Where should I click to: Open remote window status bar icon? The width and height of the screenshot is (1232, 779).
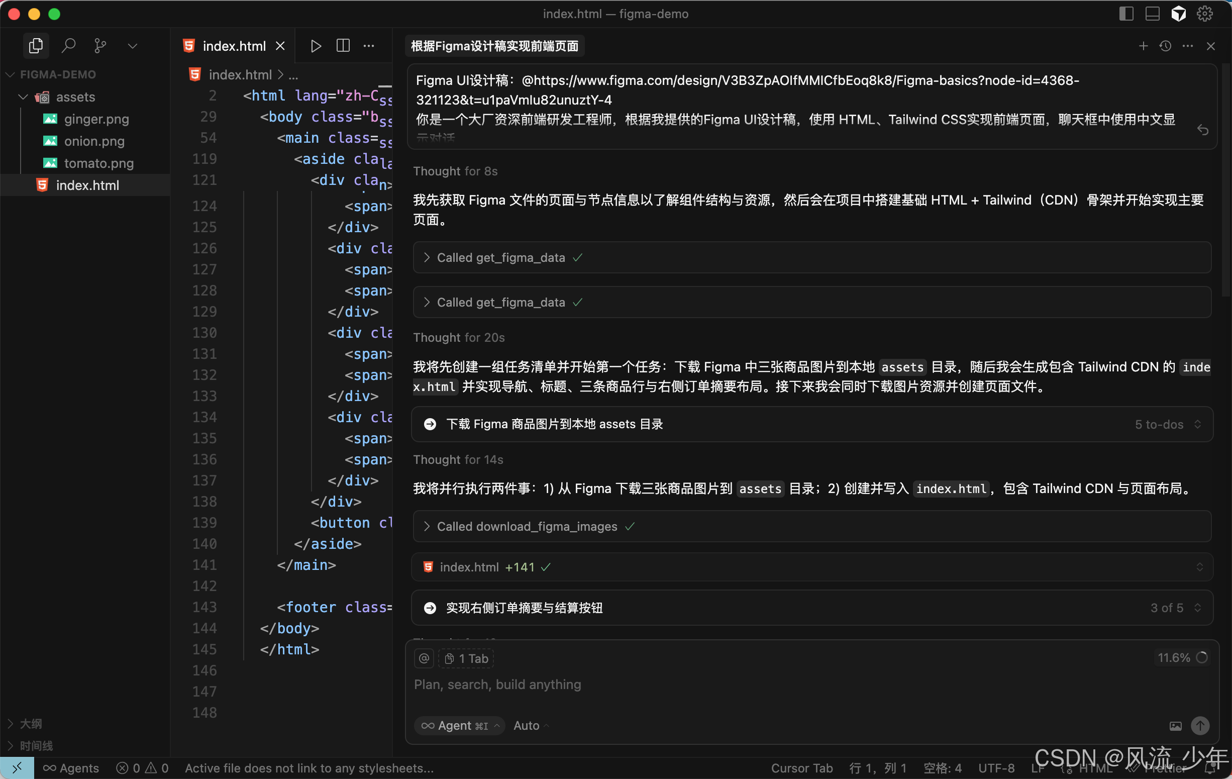pos(17,768)
